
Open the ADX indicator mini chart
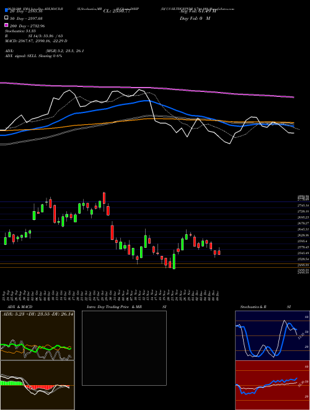click(x=37, y=335)
